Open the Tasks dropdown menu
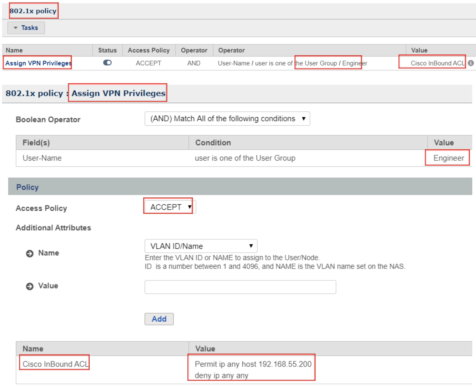 (26, 28)
